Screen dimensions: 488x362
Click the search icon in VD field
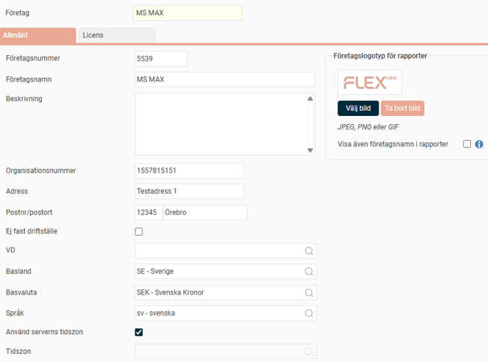[x=308, y=251]
